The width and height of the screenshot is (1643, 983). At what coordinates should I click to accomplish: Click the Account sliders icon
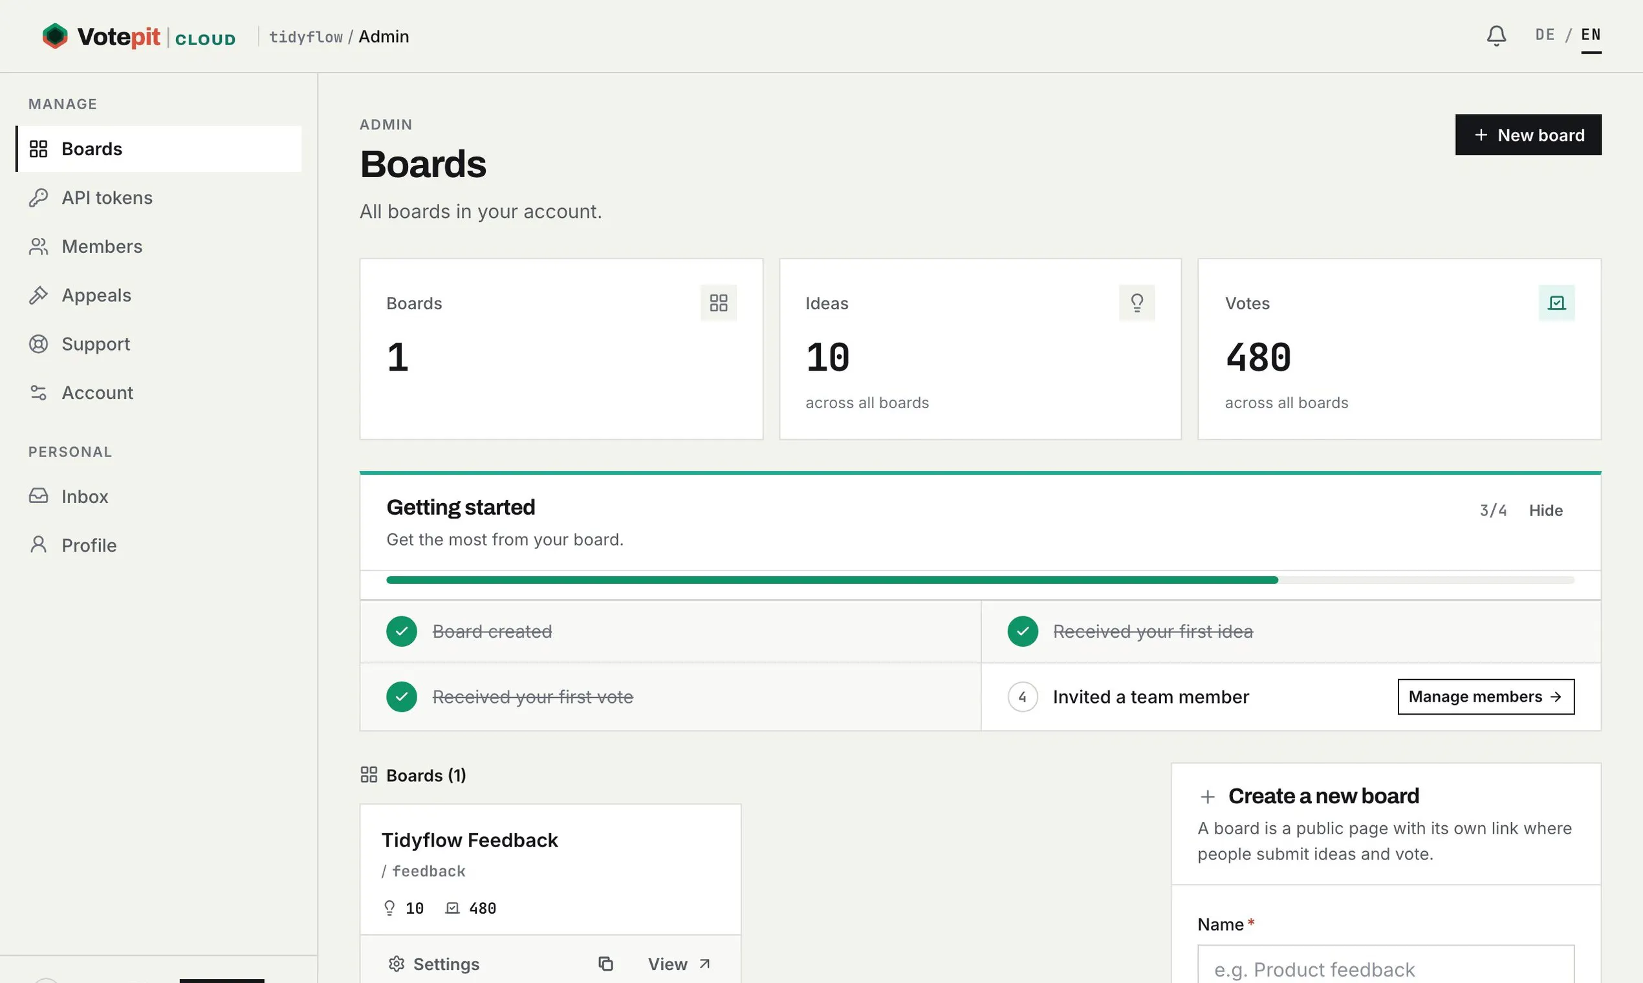[38, 393]
